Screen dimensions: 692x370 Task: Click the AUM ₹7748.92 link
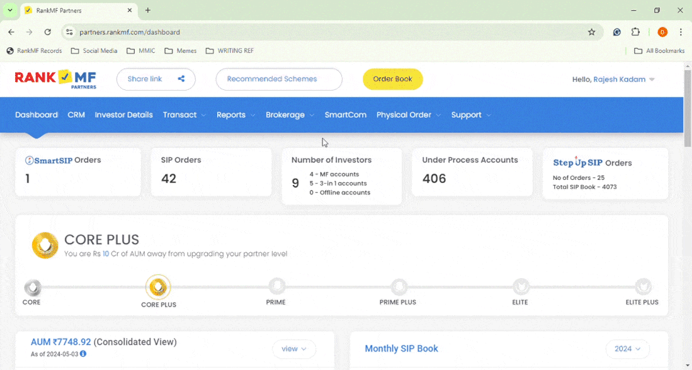[x=61, y=342]
